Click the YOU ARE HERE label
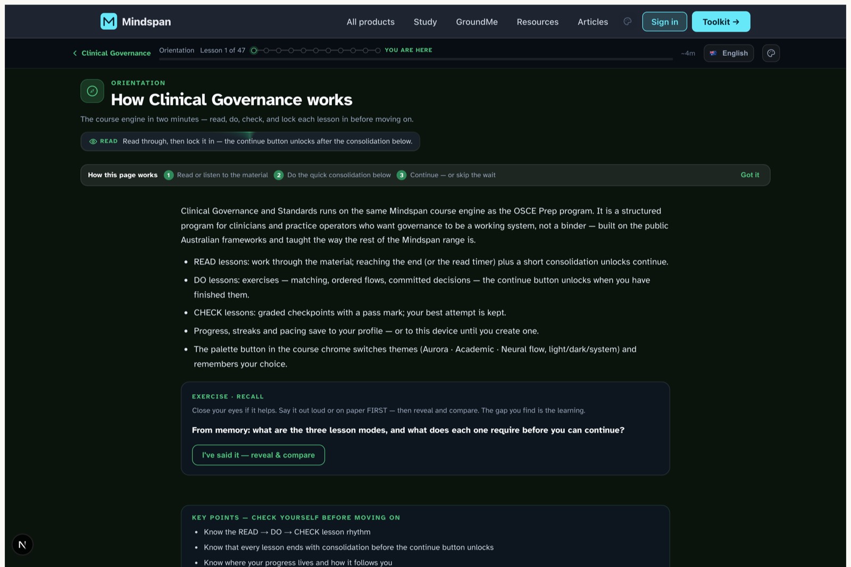Screen dimensions: 851x567 pyautogui.click(x=408, y=50)
